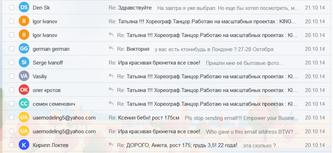Click the 21.10.14 date on Den Sk row
This screenshot has width=333, height=153.
(315, 8)
